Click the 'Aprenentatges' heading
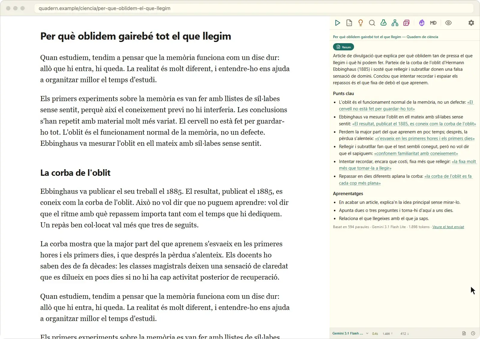This screenshot has height=339, width=480. click(x=348, y=193)
